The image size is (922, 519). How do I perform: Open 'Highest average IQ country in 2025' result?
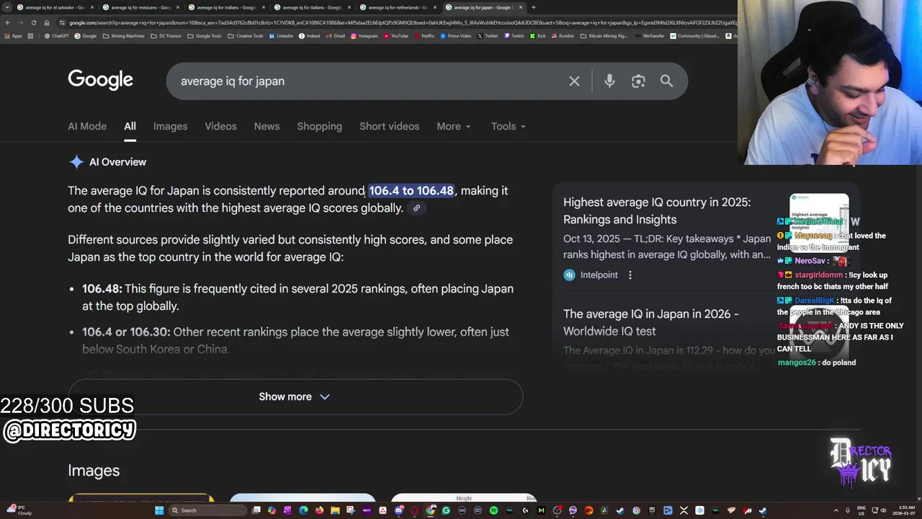657,210
